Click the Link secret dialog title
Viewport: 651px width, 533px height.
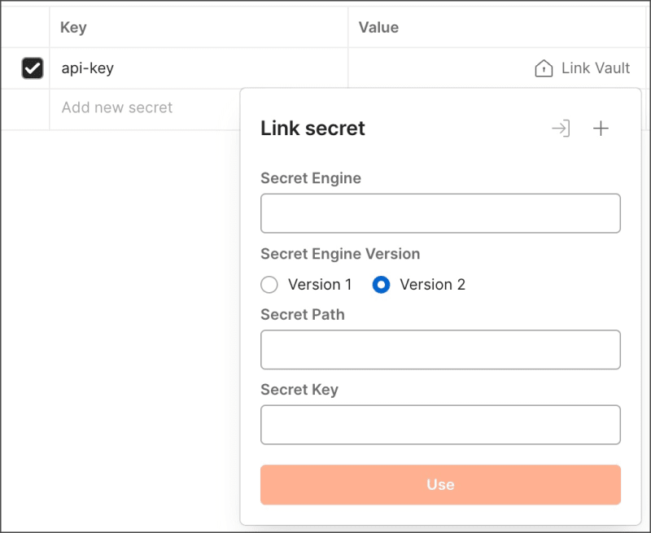312,128
